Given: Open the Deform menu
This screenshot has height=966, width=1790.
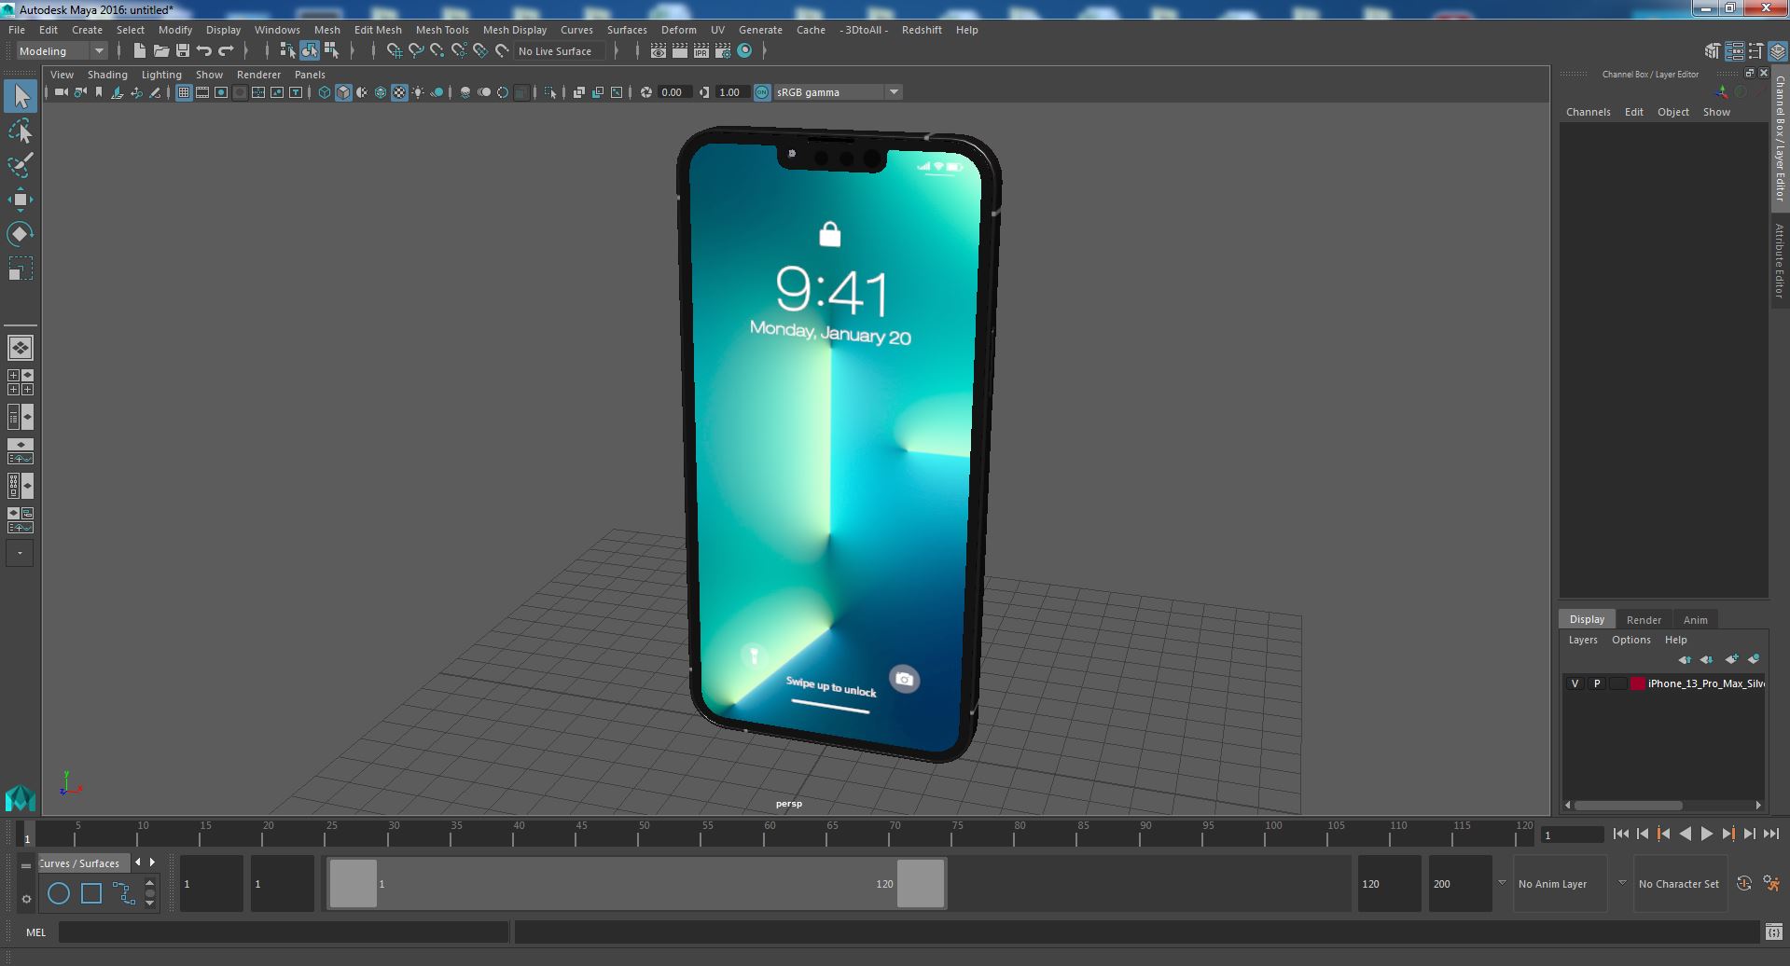Looking at the screenshot, I should (678, 30).
